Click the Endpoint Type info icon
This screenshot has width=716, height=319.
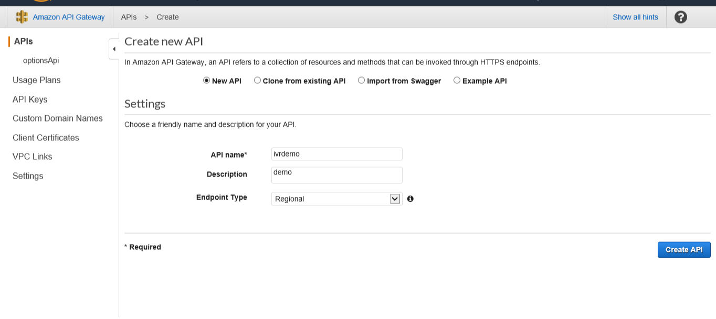click(410, 199)
